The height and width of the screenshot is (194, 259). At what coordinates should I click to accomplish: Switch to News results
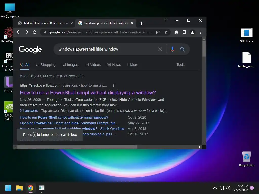[x=114, y=65]
